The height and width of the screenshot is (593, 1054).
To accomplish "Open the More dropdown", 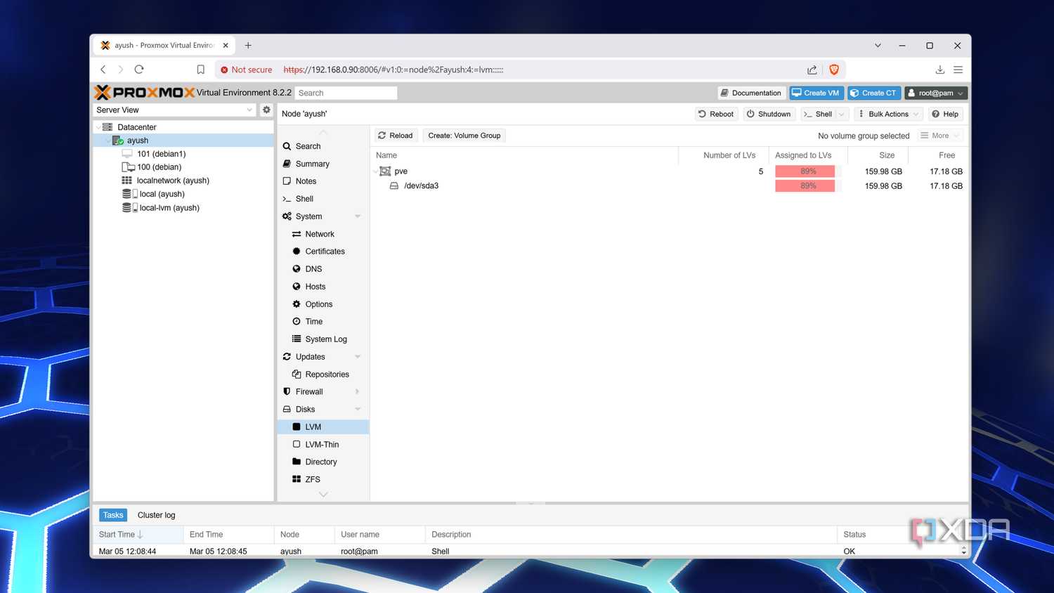I will pyautogui.click(x=940, y=136).
